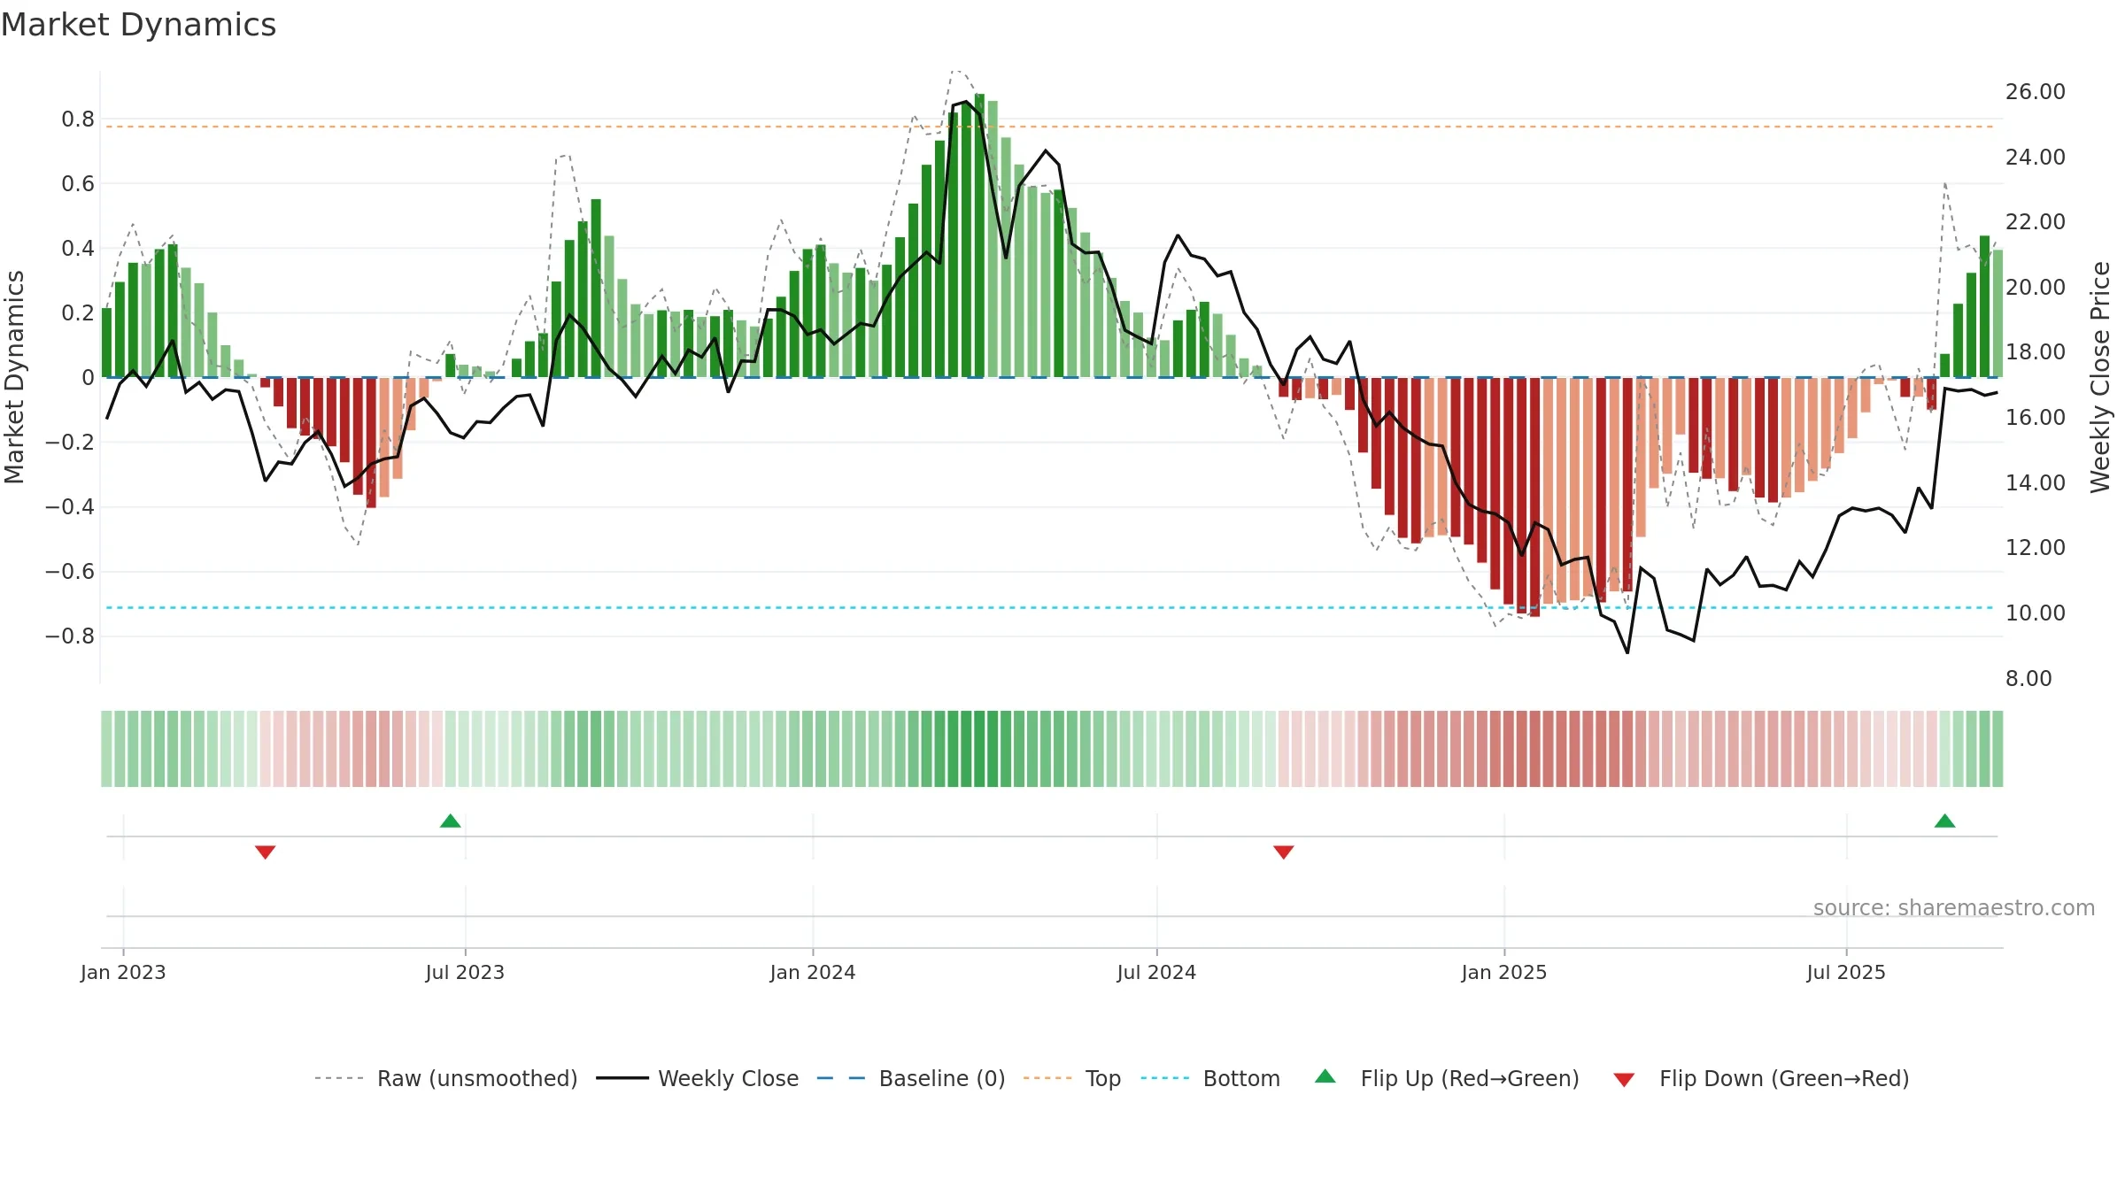Screen dimensions: 2125x1195
Task: Click the 0.8 left axis tick label
Action: (78, 119)
